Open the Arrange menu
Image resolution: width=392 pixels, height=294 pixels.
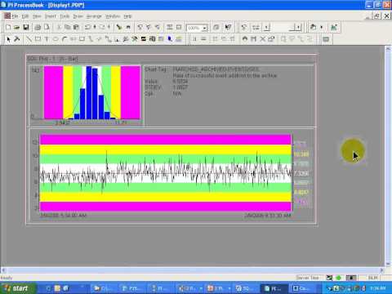(x=94, y=16)
